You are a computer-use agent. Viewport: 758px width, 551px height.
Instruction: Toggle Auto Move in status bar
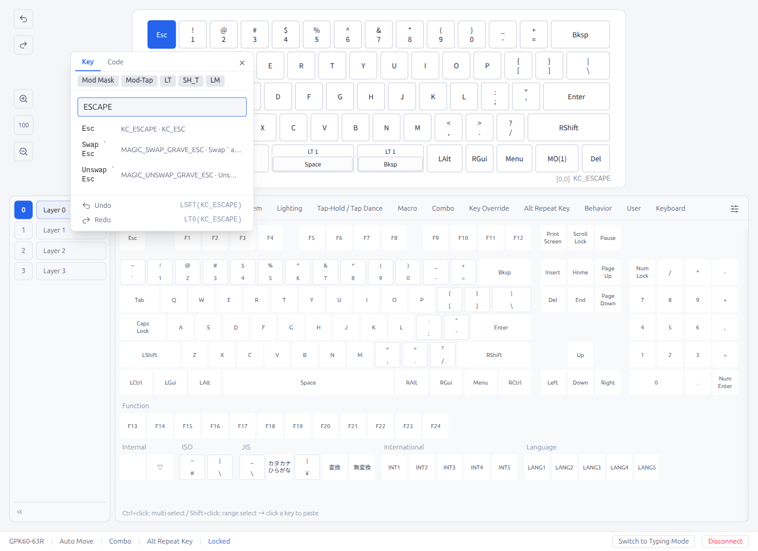76,541
